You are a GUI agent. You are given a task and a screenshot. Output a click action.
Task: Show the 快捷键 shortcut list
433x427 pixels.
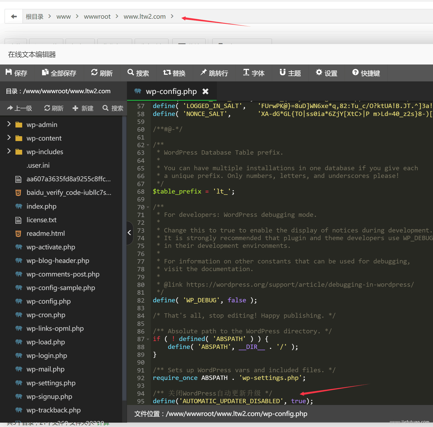point(366,73)
